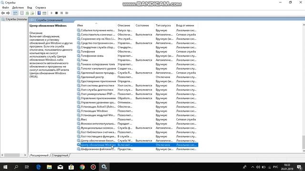Click left pane horizontal scrollbar left arrow
The height and width of the screenshot is (171, 305).
coord(2,155)
